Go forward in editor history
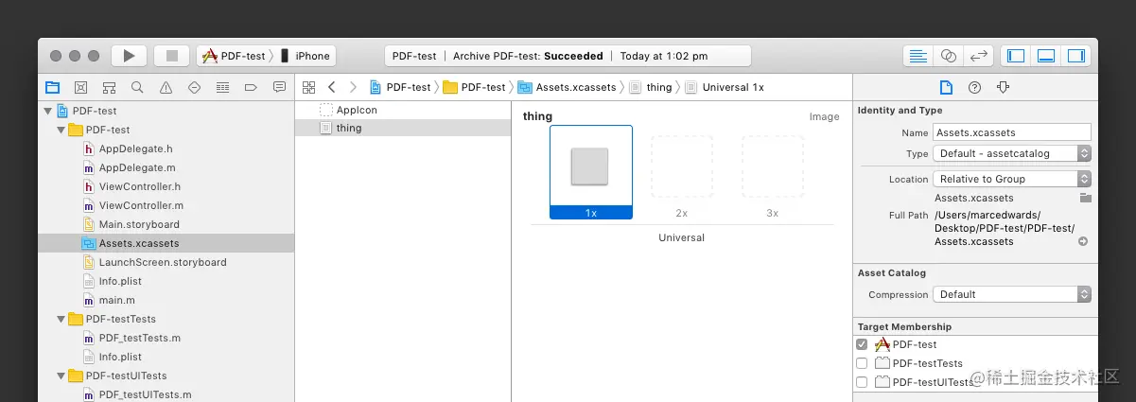Image resolution: width=1136 pixels, height=402 pixels. [x=353, y=87]
